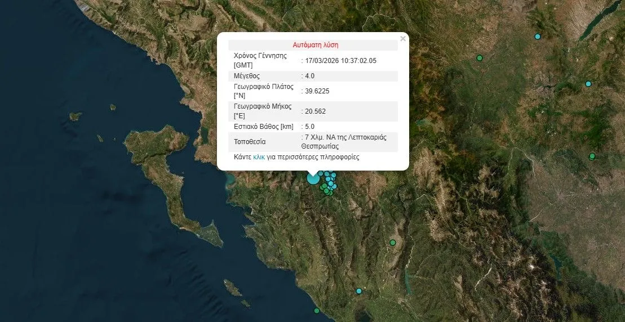The height and width of the screenshot is (322, 625).
Task: Select the cyan earthquake marker at top right
Action: point(538,37)
